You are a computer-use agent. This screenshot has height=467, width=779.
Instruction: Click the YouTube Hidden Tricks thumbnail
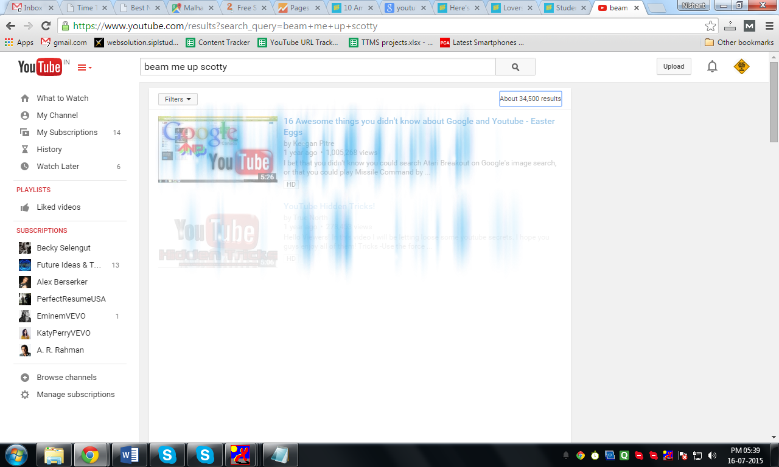218,235
